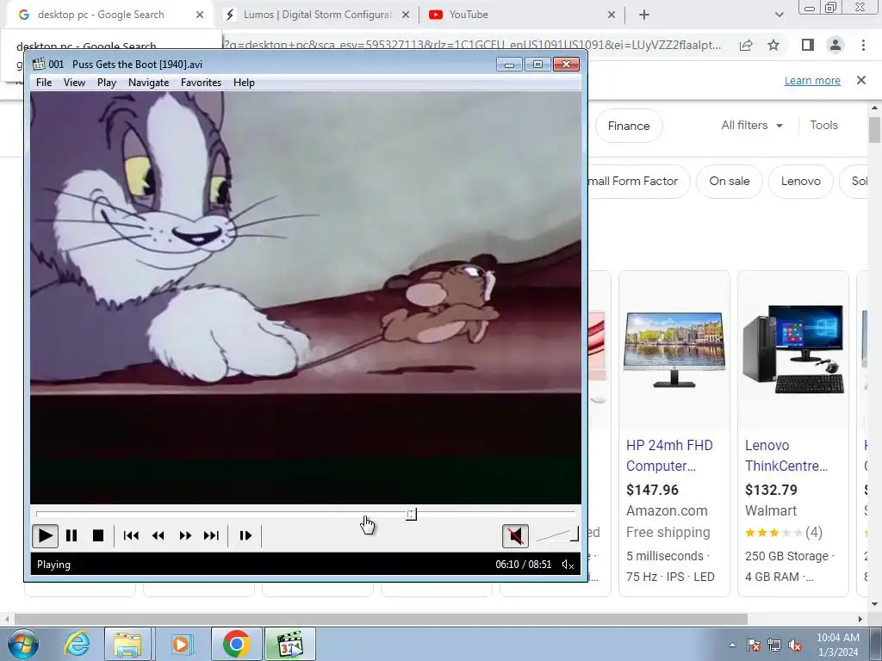The width and height of the screenshot is (882, 661).
Task: Skip to the previous file in the player
Action: click(131, 535)
